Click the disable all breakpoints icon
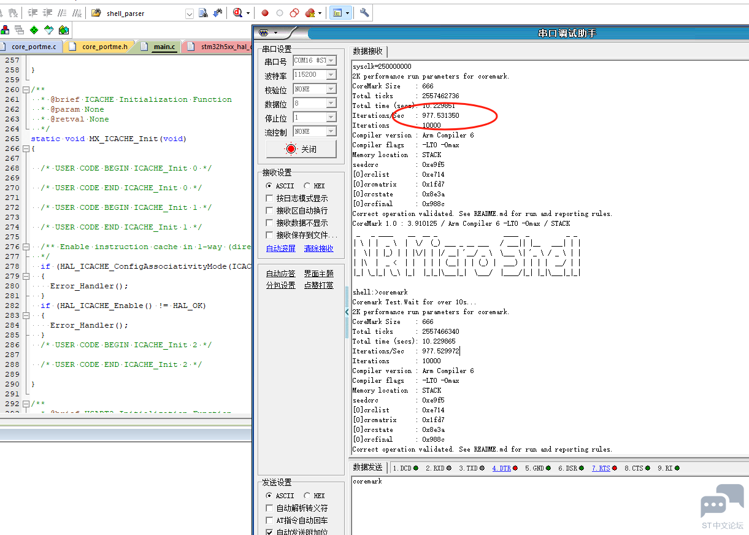Image resolution: width=749 pixels, height=535 pixels. pos(294,13)
